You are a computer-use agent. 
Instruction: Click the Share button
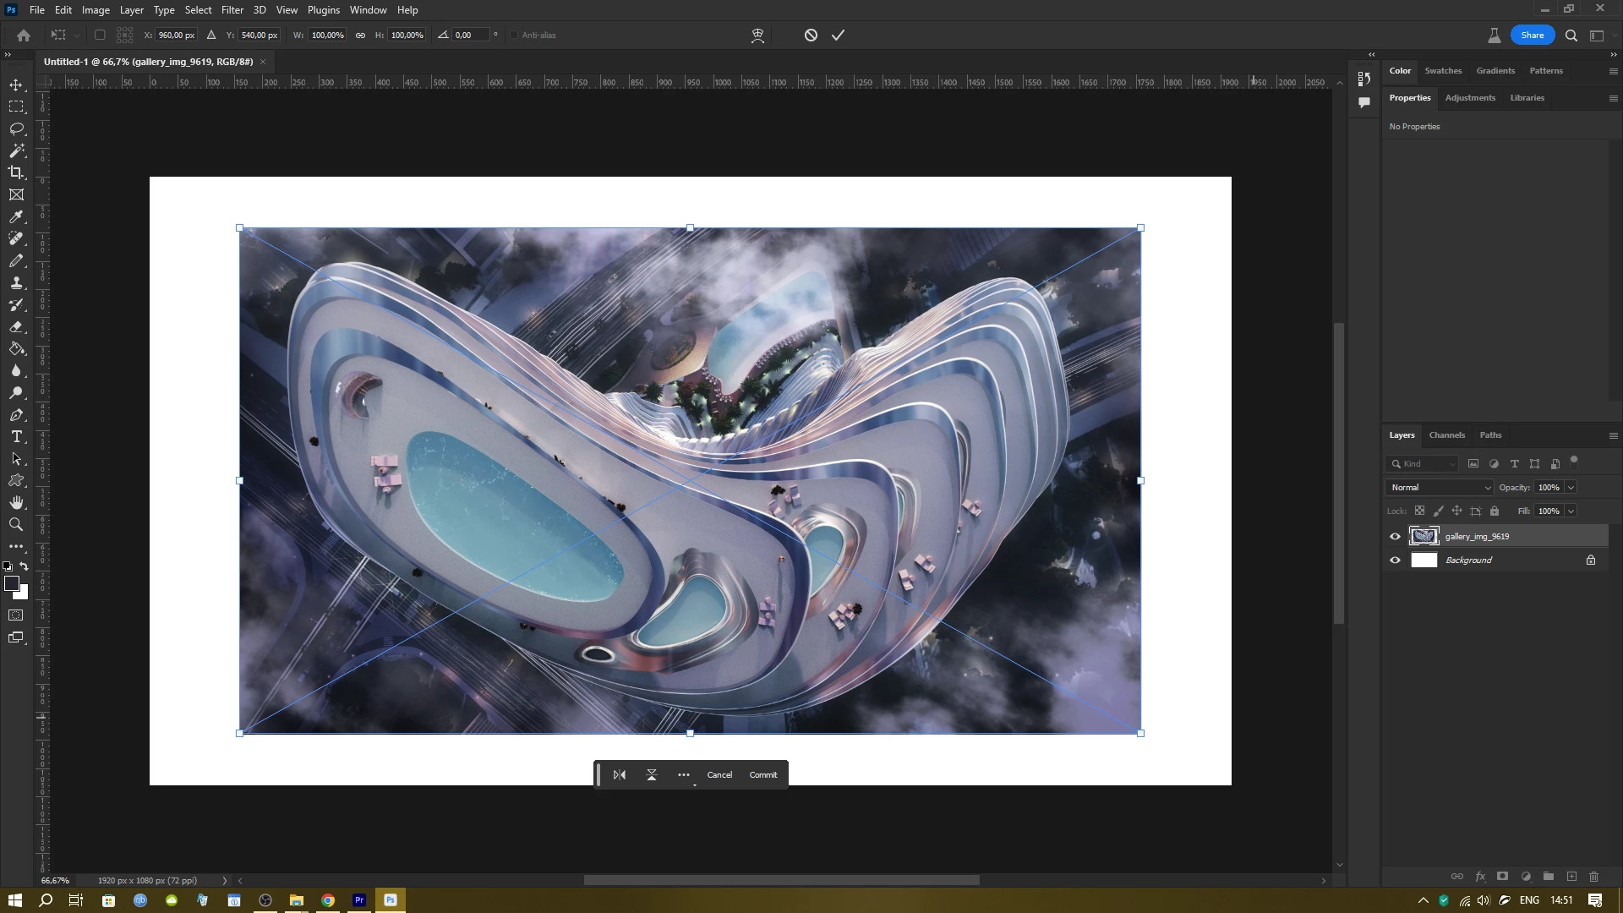[1532, 36]
